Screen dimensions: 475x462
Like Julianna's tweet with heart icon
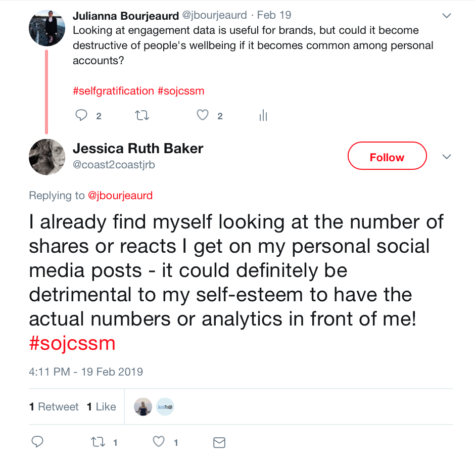tap(203, 116)
